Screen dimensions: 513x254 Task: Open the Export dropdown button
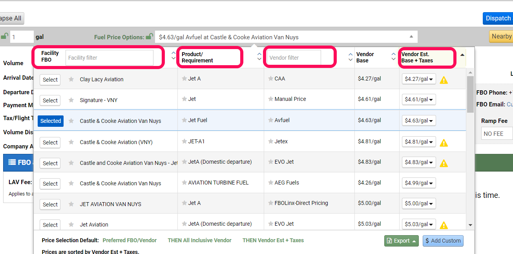(x=401, y=241)
